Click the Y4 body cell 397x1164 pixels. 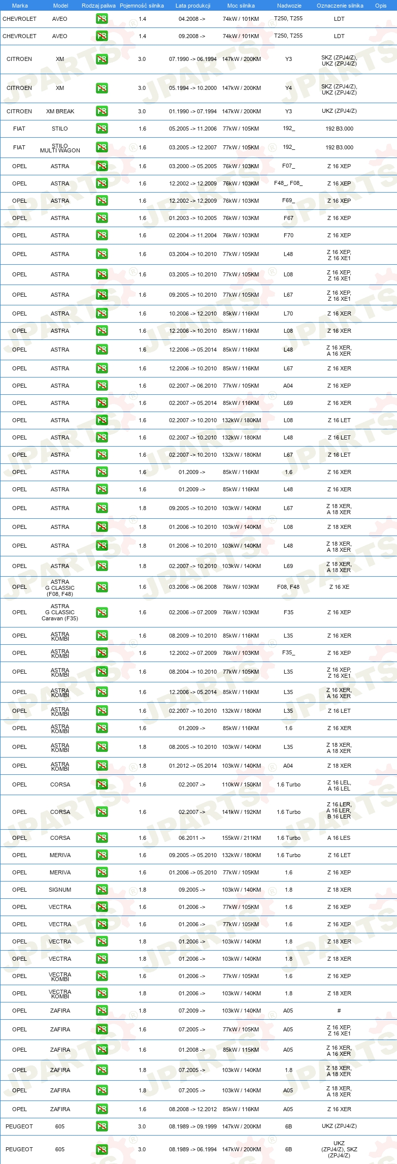288,88
